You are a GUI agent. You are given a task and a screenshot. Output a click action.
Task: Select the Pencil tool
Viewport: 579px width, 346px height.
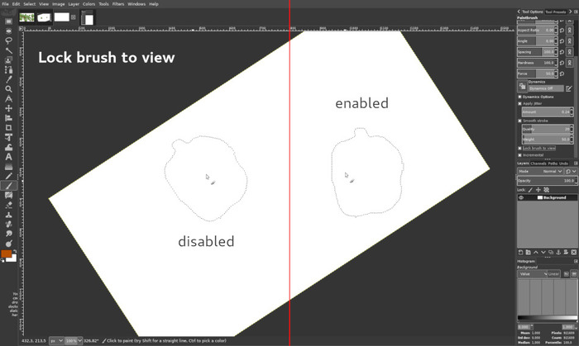8,176
